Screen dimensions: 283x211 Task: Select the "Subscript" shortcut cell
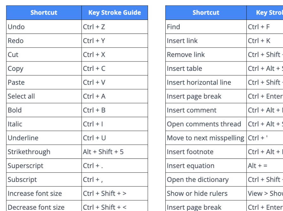coord(44,180)
